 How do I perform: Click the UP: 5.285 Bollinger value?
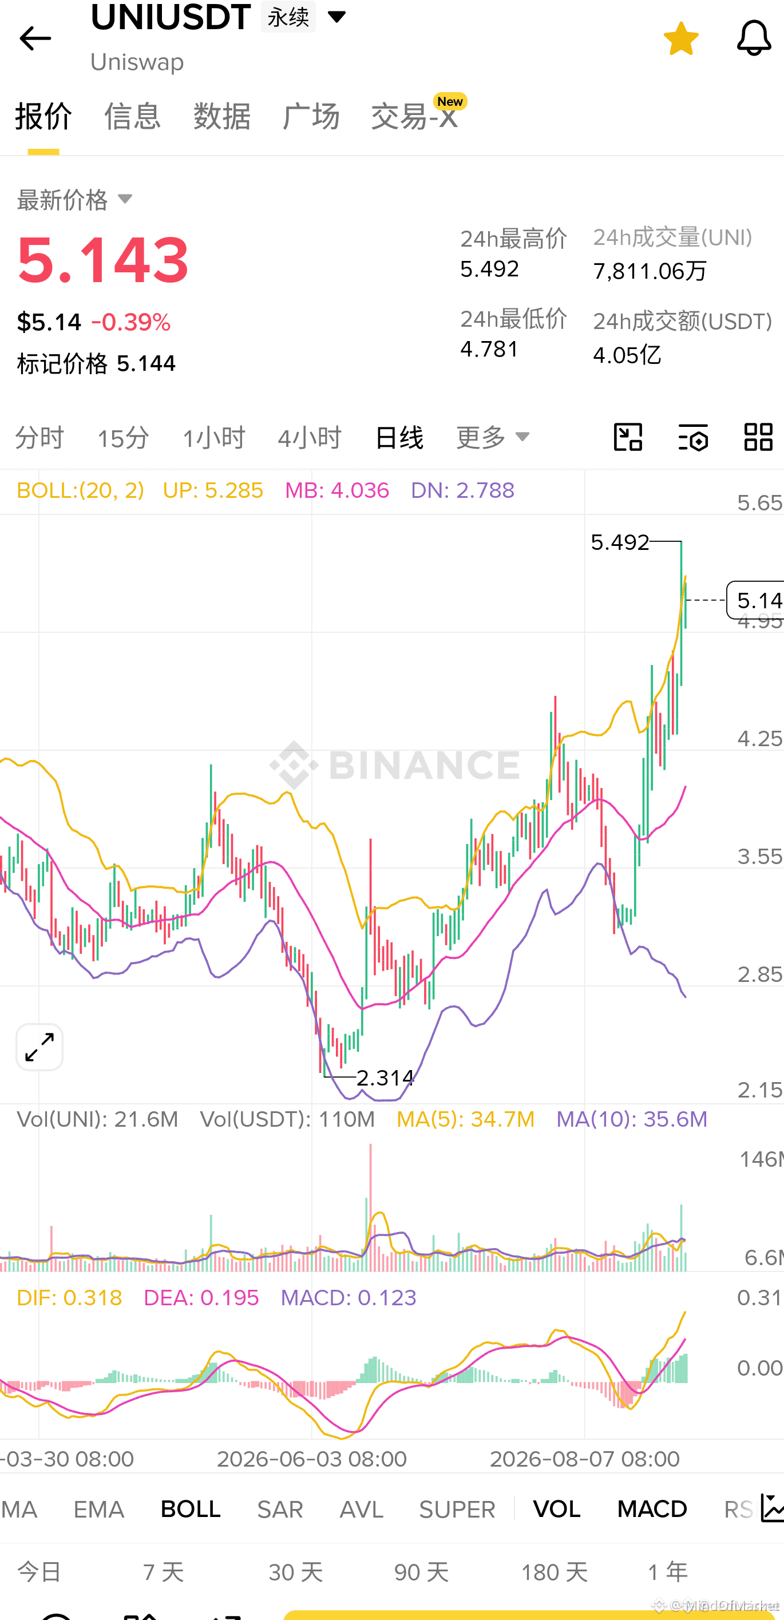click(212, 490)
